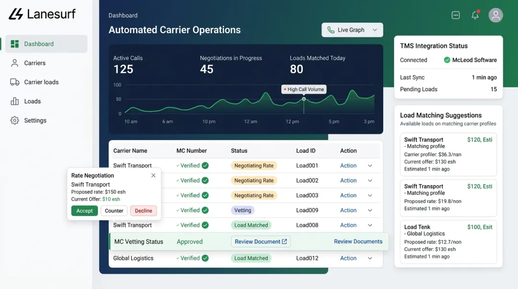Click Action link for Load002
518x289 pixels.
coord(348,181)
